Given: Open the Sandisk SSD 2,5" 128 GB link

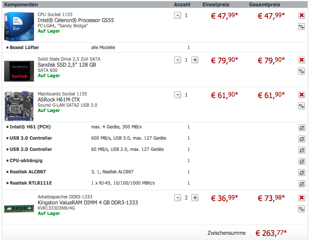Looking at the screenshot, I should click(67, 65).
